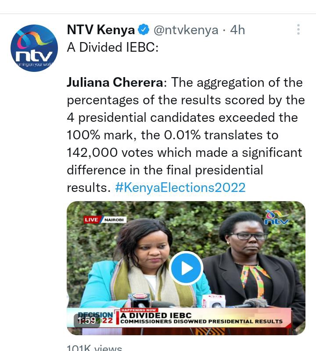Open the @ntvkenya handle link
Image resolution: width=316 pixels, height=351 pixels.
tap(186, 30)
